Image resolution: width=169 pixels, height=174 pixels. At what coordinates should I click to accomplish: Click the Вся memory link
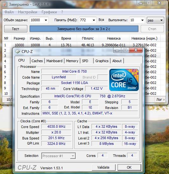tap(101, 20)
